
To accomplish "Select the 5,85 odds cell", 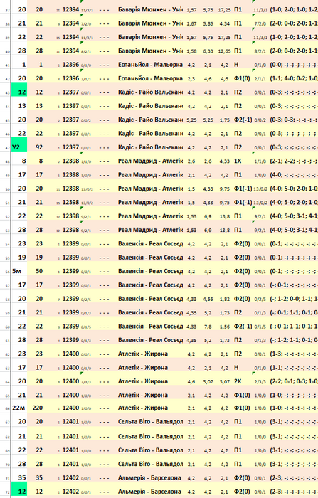I will click(x=208, y=23).
